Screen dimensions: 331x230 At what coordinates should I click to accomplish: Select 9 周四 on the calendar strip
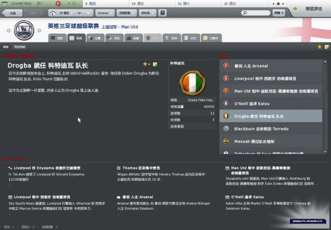(x=106, y=3)
